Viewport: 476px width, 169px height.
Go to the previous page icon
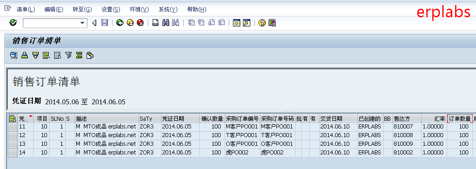(x=201, y=23)
